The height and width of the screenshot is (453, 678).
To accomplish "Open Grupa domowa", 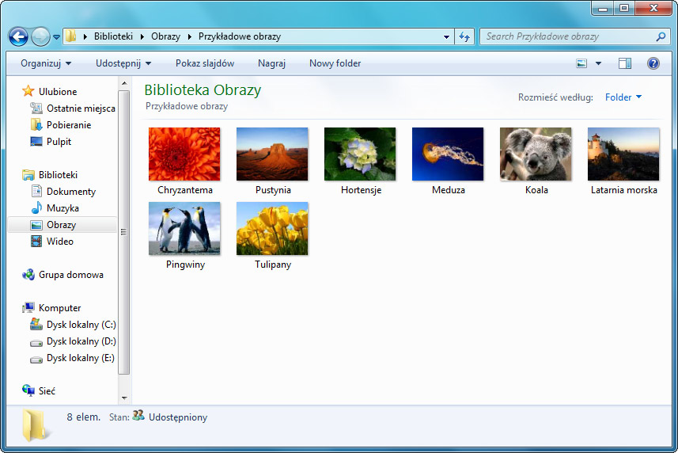I will (x=71, y=275).
